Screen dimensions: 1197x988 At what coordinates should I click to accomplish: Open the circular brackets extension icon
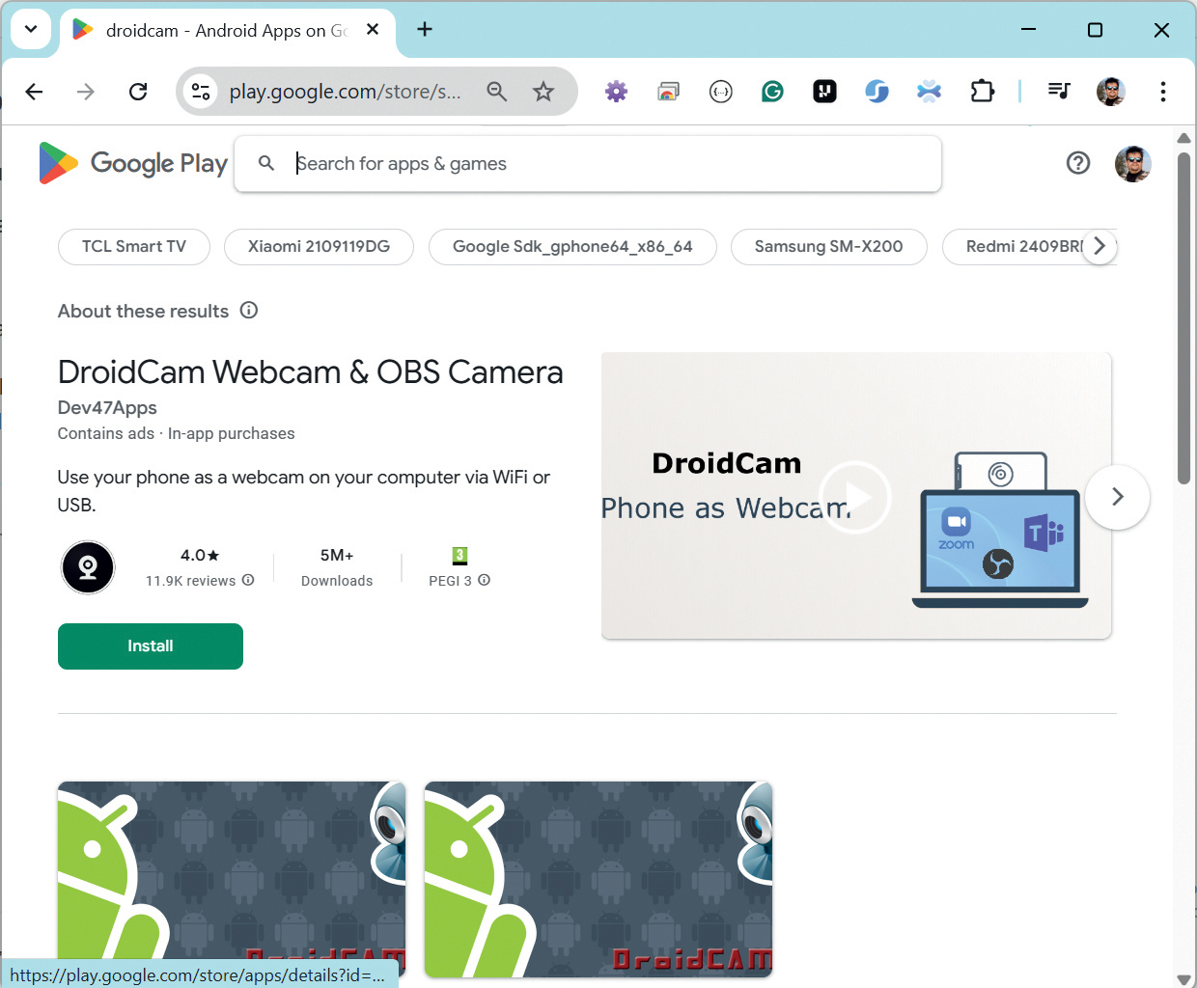coord(721,92)
